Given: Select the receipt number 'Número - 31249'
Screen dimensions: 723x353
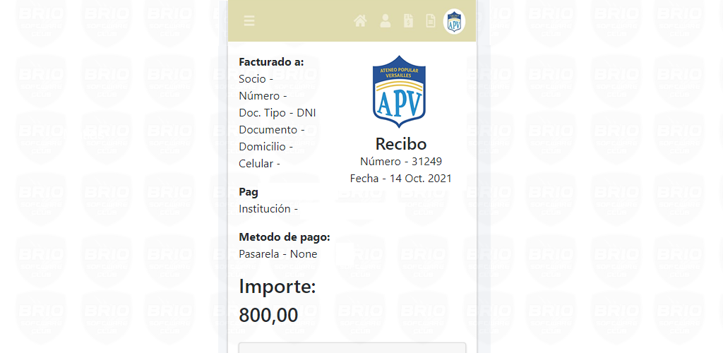Looking at the screenshot, I should 401,162.
